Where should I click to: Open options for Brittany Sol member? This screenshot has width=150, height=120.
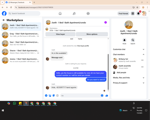(x=142, y=60)
